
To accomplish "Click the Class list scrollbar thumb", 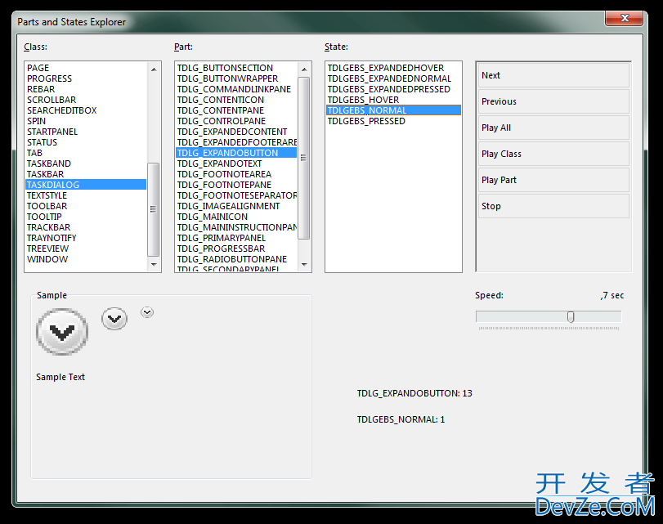I will [x=154, y=209].
